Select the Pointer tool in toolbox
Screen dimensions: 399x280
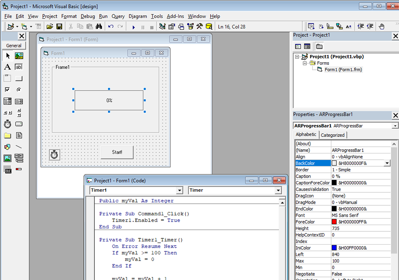tap(8, 55)
